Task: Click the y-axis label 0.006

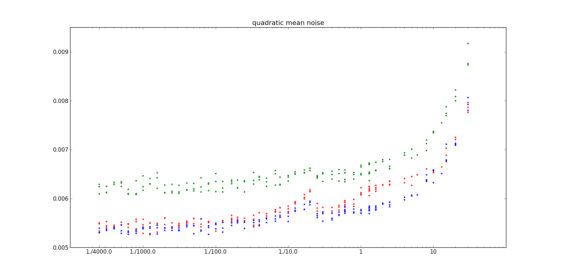Action: pyautogui.click(x=61, y=199)
